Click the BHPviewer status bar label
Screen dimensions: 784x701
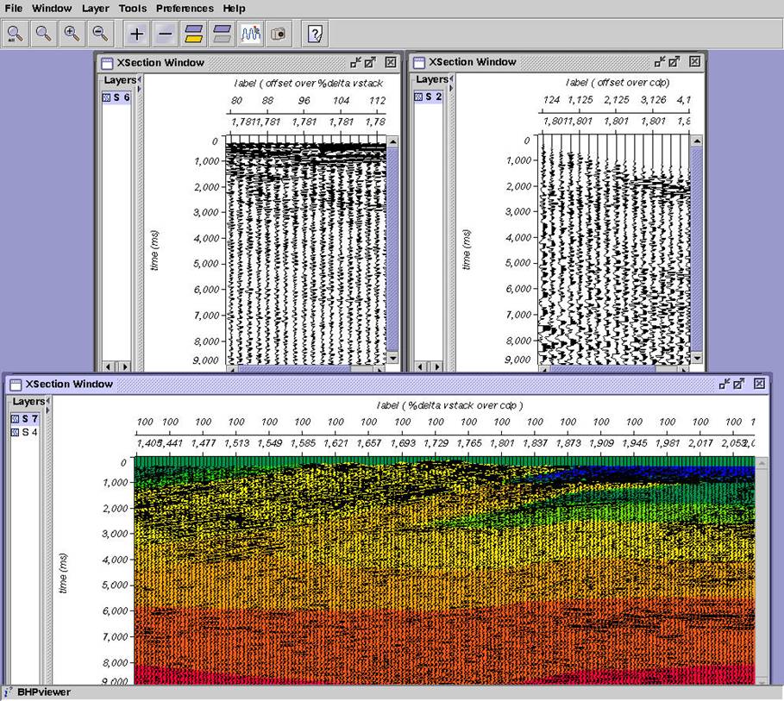click(x=43, y=692)
